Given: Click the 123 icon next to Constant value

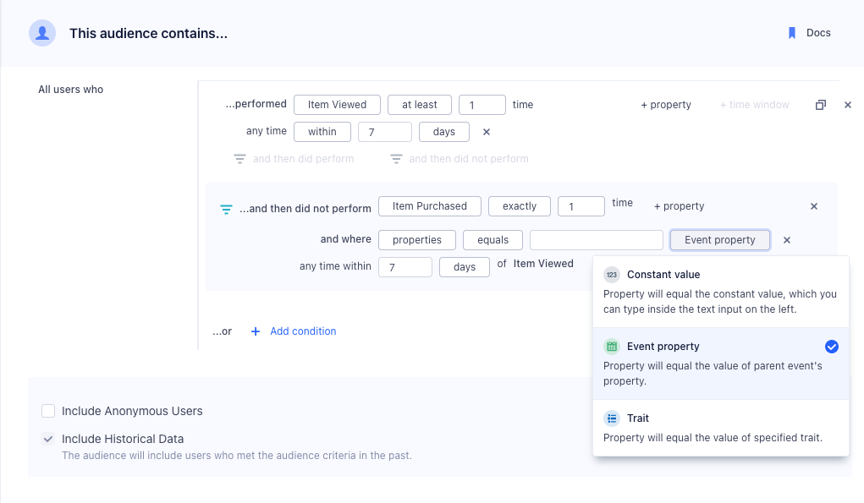Looking at the screenshot, I should 612,274.
